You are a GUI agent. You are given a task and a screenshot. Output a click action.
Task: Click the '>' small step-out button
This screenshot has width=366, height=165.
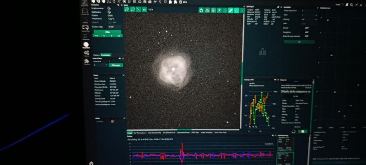click(x=111, y=36)
